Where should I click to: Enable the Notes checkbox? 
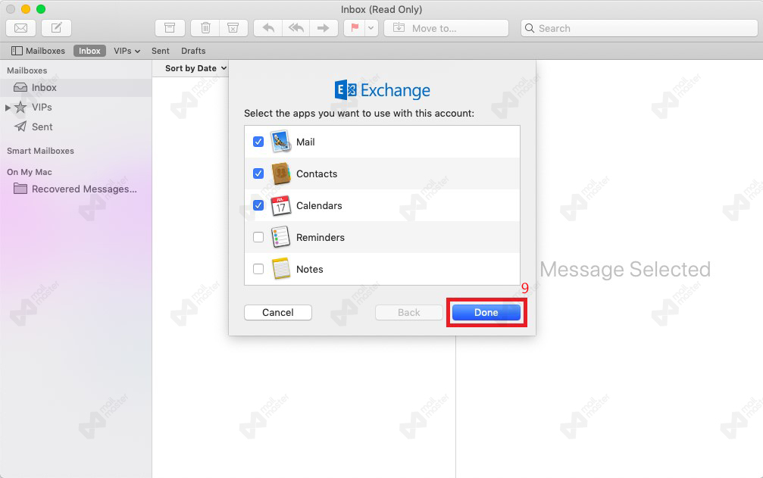[x=258, y=269]
